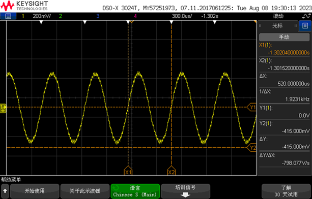Click the 开始使用 getting started button
This screenshot has height=199, width=312.
[x=35, y=191]
